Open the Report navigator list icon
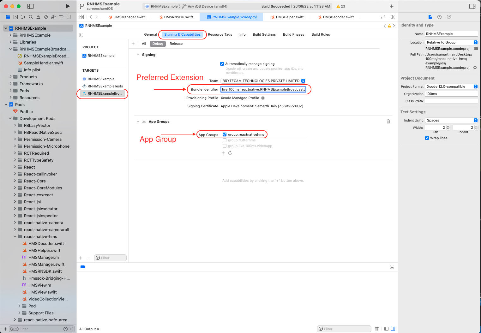 tap(69, 17)
